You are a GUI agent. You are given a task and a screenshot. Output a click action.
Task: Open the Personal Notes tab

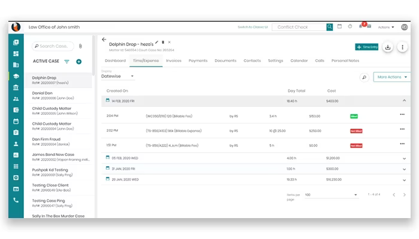(345, 61)
